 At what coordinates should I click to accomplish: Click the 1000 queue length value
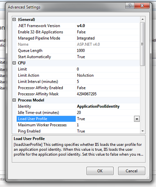tap(81, 51)
